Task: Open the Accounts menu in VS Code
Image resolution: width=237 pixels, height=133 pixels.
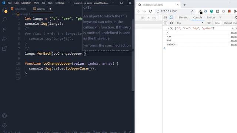Action: pyautogui.click(x=4, y=116)
